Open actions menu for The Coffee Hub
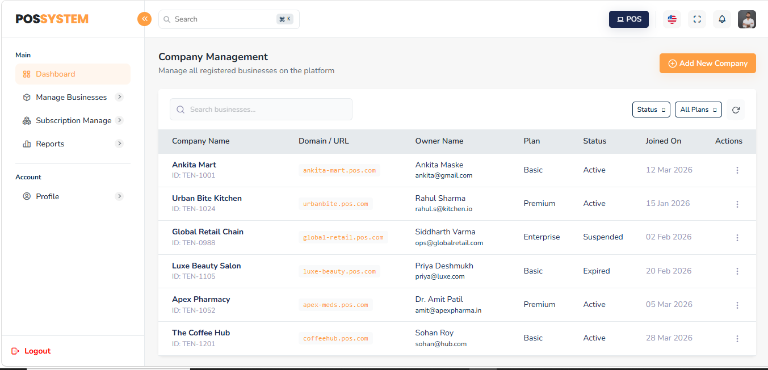Image resolution: width=768 pixels, height=370 pixels. 737,339
